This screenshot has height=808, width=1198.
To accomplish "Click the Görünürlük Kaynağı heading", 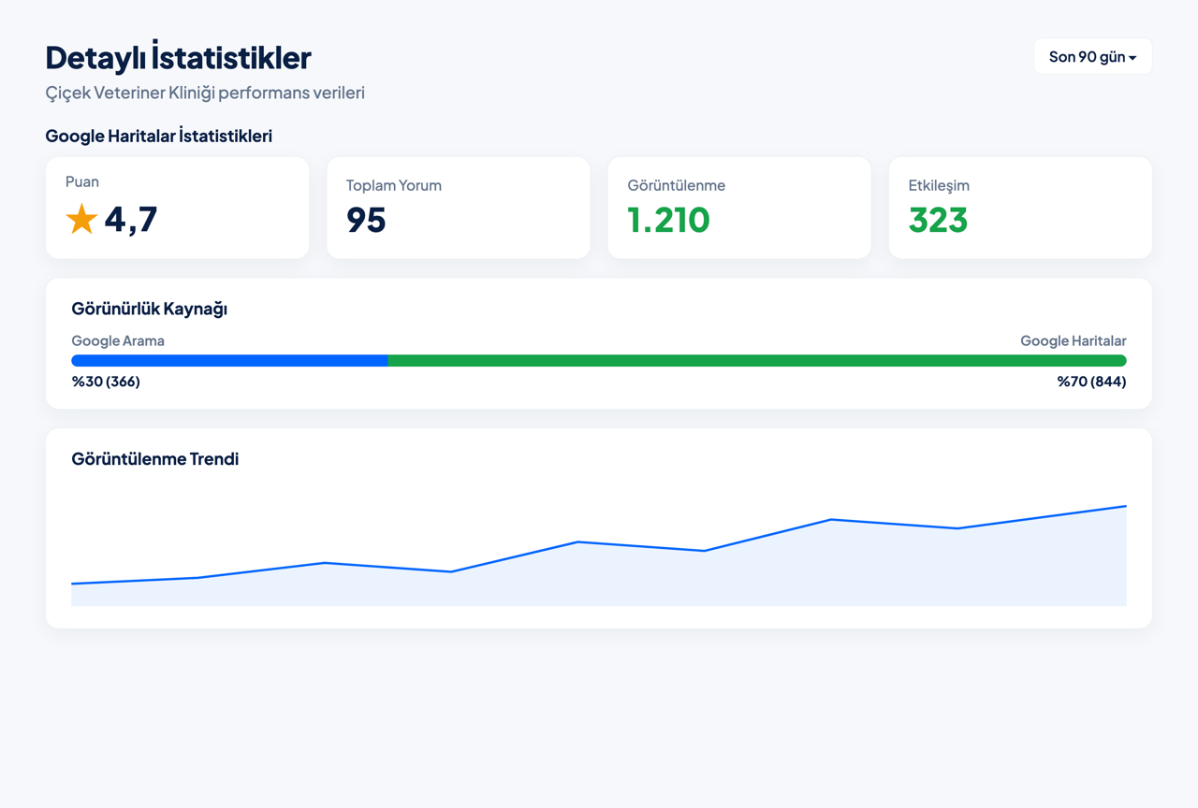I will pos(150,309).
